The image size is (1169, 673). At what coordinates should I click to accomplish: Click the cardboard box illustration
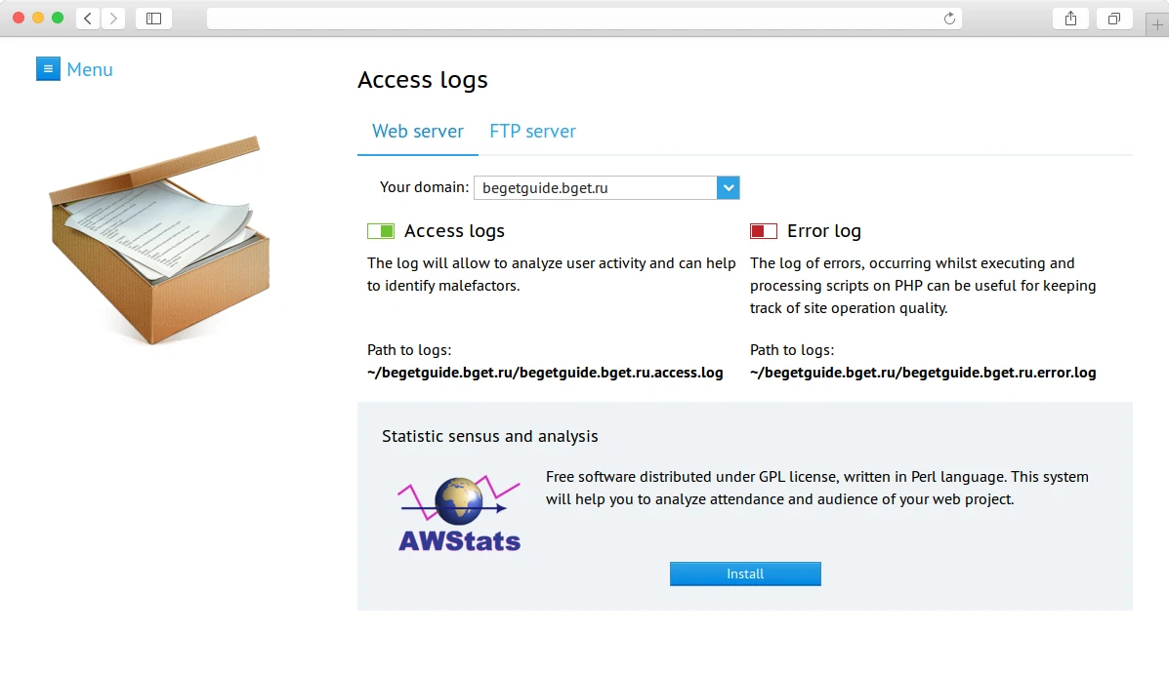[161, 241]
